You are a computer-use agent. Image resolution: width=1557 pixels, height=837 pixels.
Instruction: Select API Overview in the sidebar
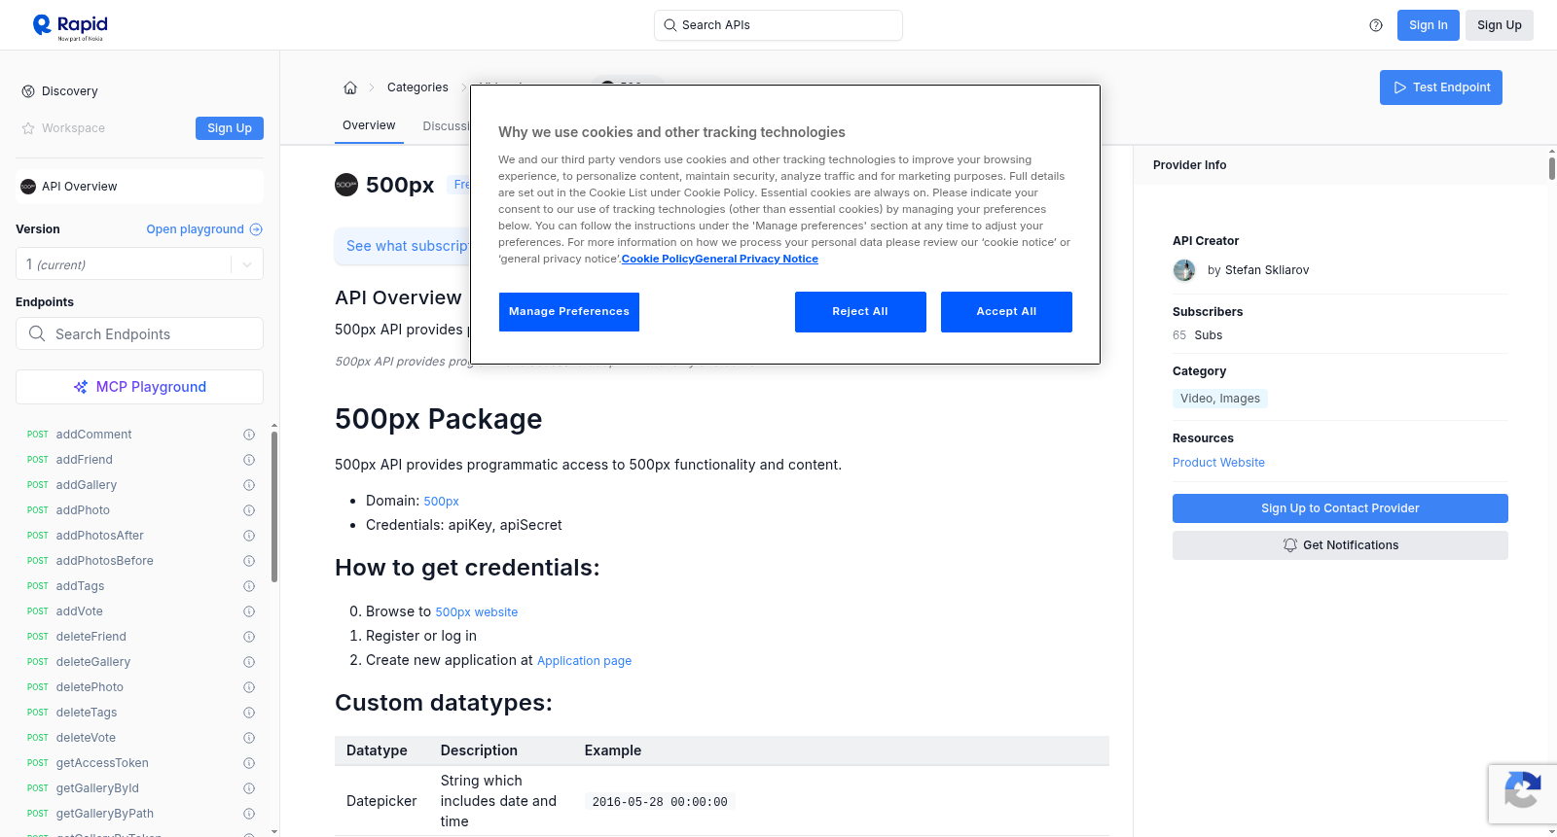tap(139, 187)
